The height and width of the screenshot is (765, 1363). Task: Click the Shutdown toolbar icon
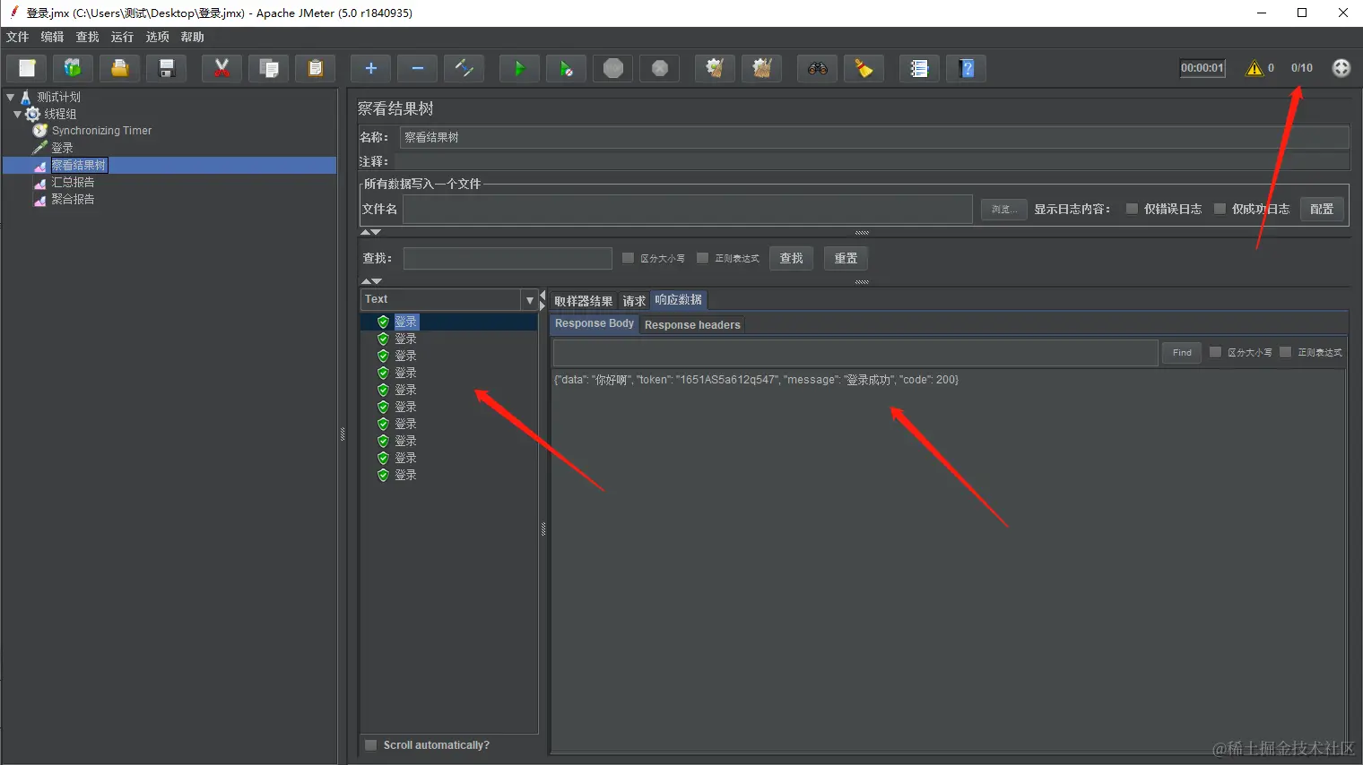coord(660,68)
